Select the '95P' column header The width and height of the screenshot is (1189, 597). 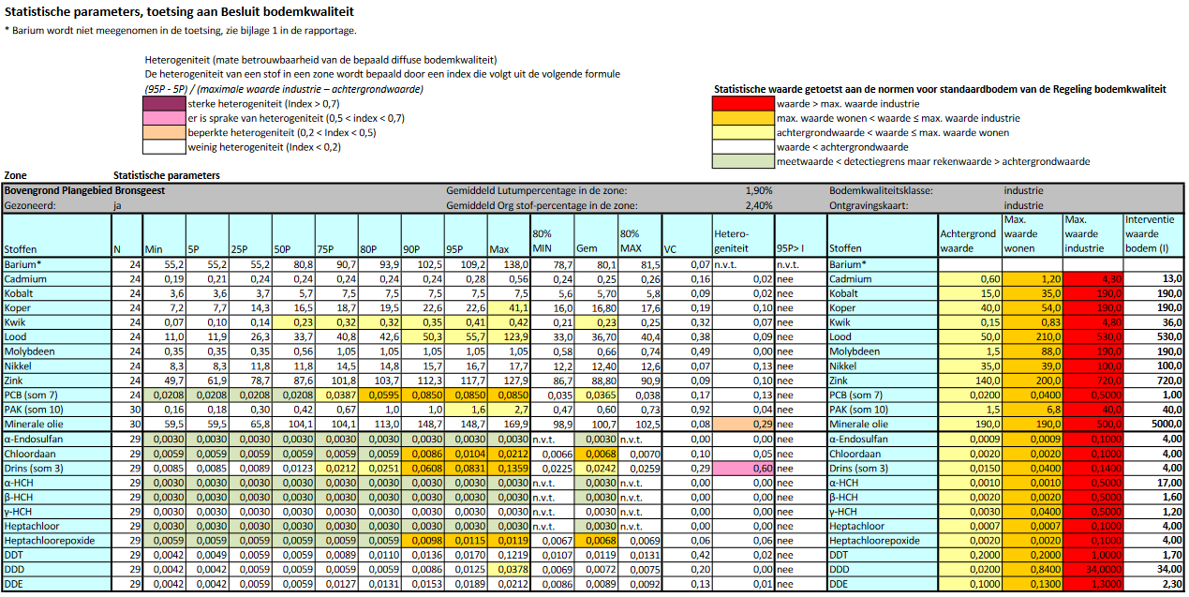point(467,249)
